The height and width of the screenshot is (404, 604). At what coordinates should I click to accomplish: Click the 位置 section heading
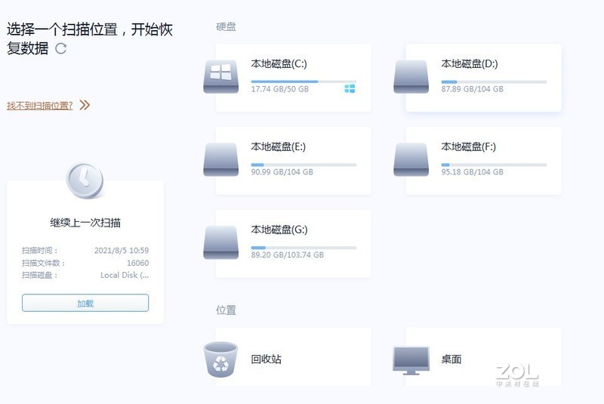pos(226,310)
